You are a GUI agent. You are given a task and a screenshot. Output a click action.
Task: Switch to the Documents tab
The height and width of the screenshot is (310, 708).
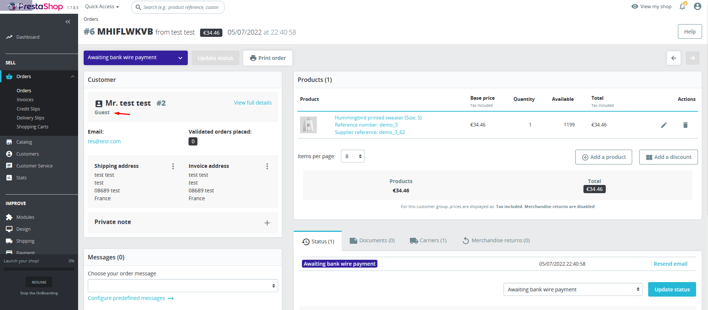click(372, 241)
